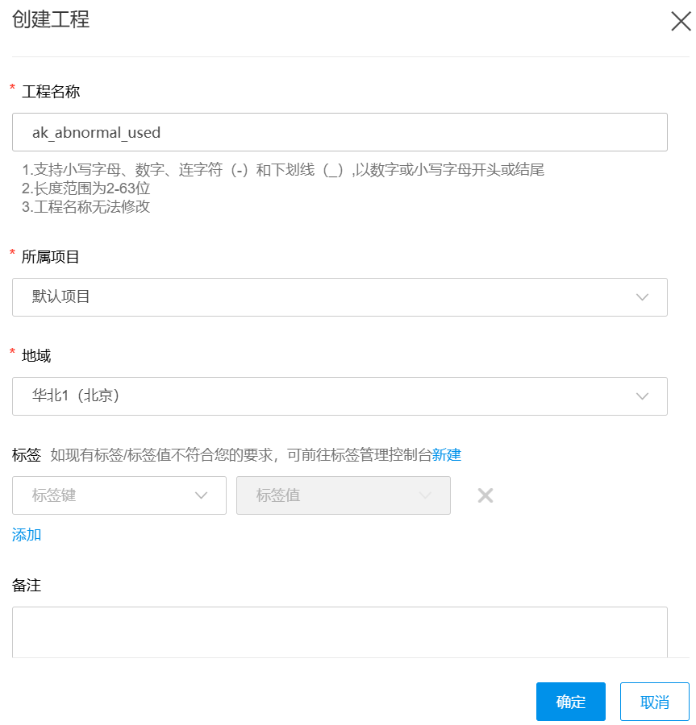Image resolution: width=696 pixels, height=725 pixels.
Task: Click the chevron arrow in 所属项目 field
Action: point(642,297)
